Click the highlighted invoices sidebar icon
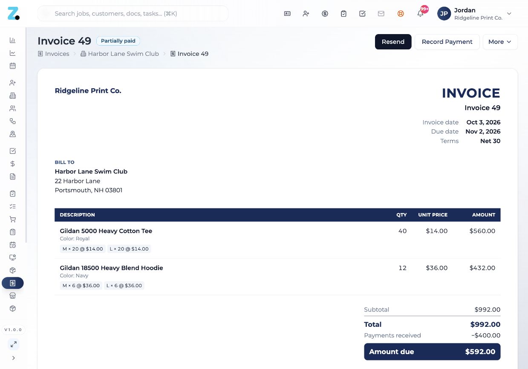528x369 pixels. (x=13, y=283)
